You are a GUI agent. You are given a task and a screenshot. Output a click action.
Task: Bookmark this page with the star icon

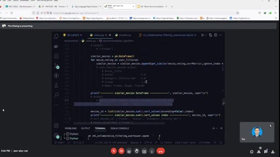237,13
